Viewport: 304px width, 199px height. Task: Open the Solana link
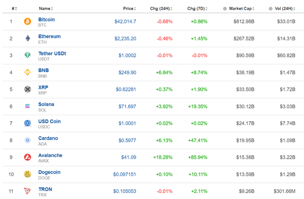click(x=46, y=104)
